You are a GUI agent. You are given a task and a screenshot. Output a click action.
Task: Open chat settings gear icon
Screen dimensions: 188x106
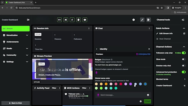(x=140, y=101)
